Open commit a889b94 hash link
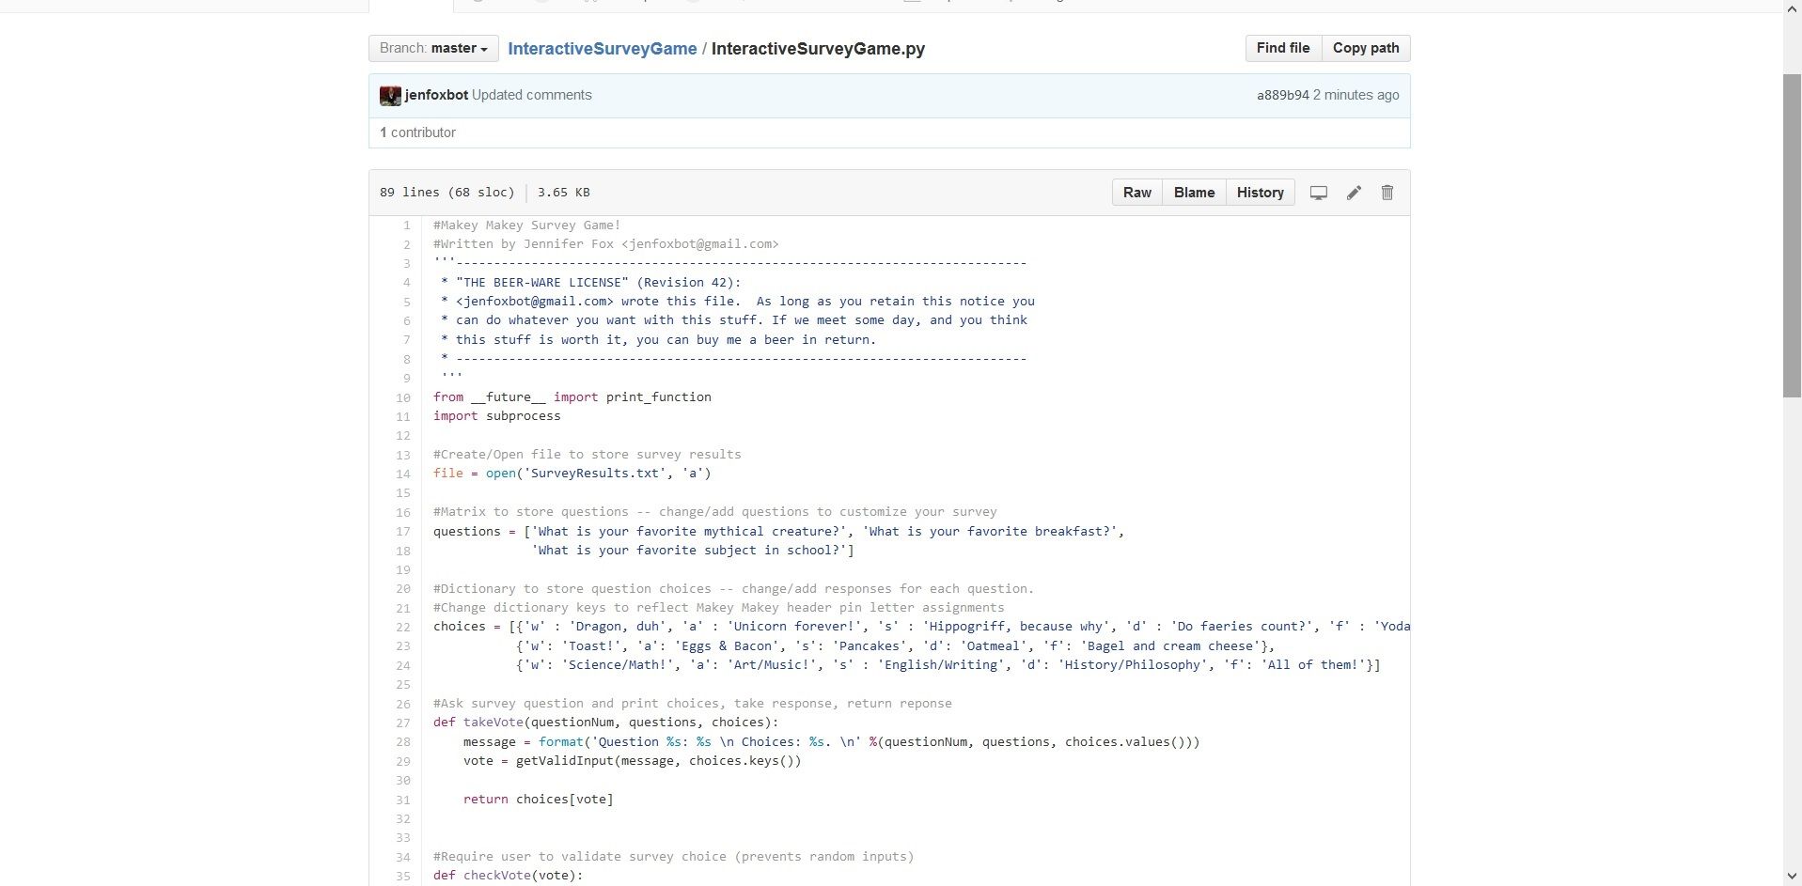Viewport: 1802px width, 886px height. point(1282,95)
